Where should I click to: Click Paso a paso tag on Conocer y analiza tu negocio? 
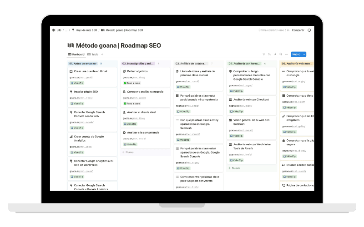[132, 104]
